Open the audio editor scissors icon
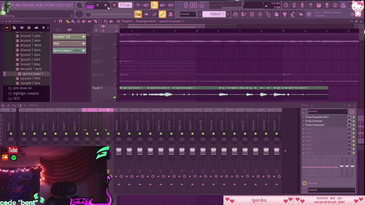The image size is (365, 205). 294,5
